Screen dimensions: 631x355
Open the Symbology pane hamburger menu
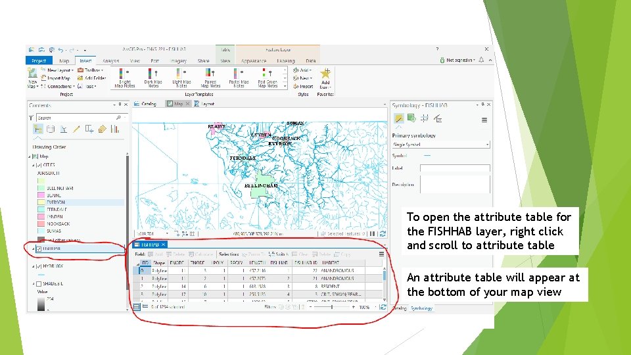point(484,120)
